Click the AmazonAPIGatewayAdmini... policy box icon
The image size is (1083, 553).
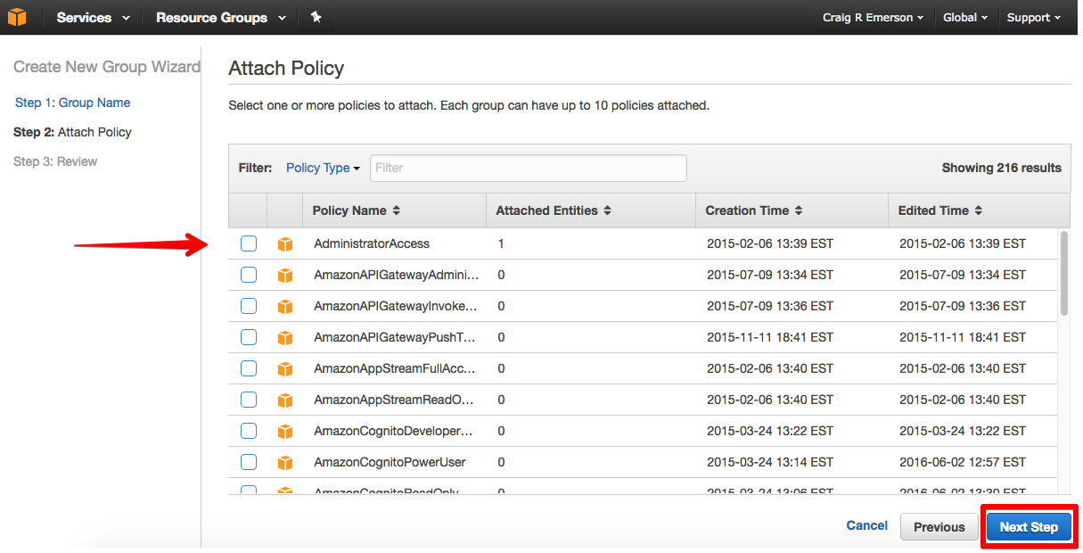point(285,275)
